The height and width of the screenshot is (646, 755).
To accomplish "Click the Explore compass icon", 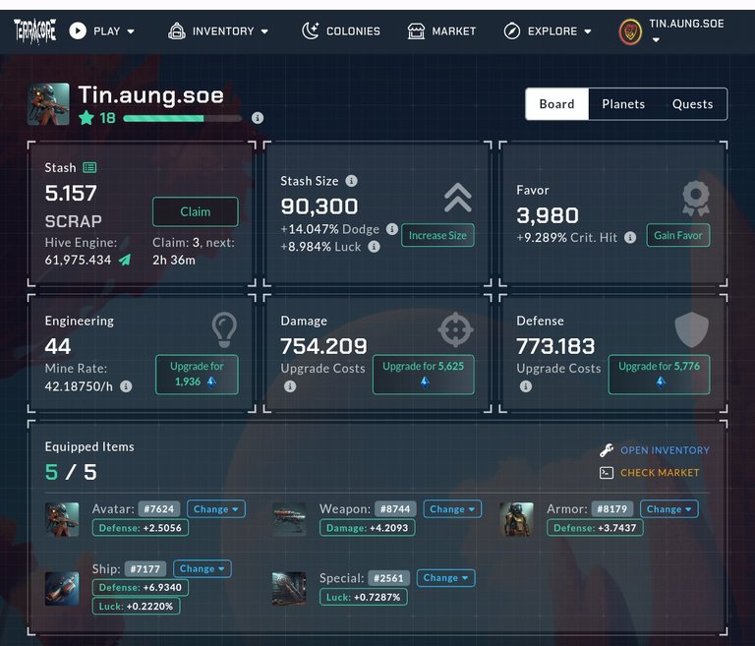I will (x=512, y=31).
